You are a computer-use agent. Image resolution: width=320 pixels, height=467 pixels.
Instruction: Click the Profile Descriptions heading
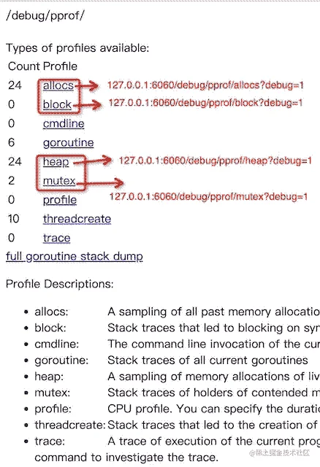pyautogui.click(x=60, y=284)
